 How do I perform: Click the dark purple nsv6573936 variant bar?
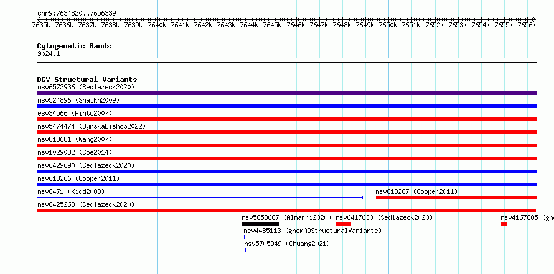click(286, 93)
